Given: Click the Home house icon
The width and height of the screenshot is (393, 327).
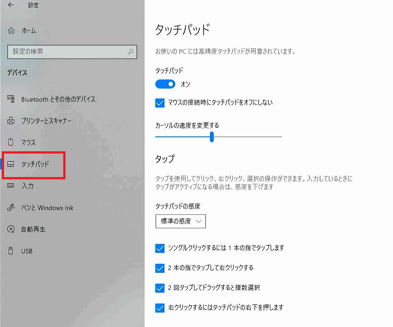Looking at the screenshot, I should point(11,31).
